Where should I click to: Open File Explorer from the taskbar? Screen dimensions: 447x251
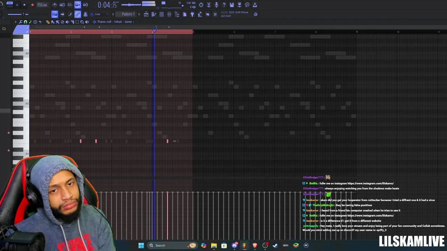pos(214,245)
